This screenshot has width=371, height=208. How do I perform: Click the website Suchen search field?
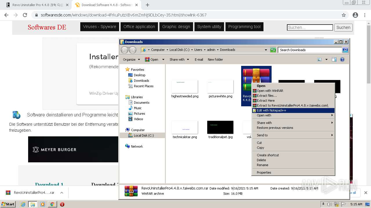[x=310, y=27]
